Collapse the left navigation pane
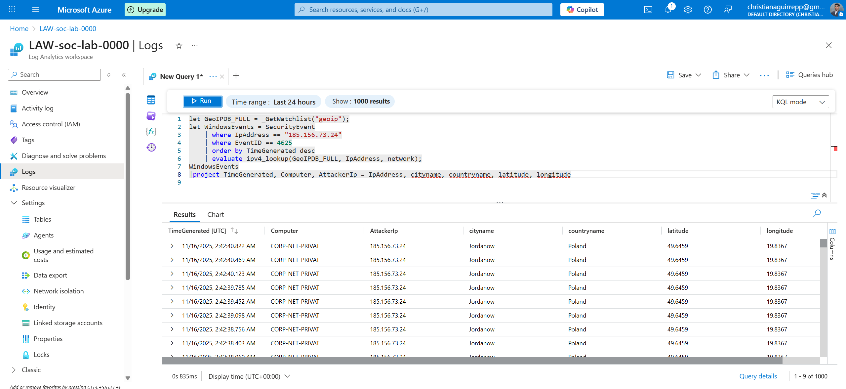 [124, 75]
